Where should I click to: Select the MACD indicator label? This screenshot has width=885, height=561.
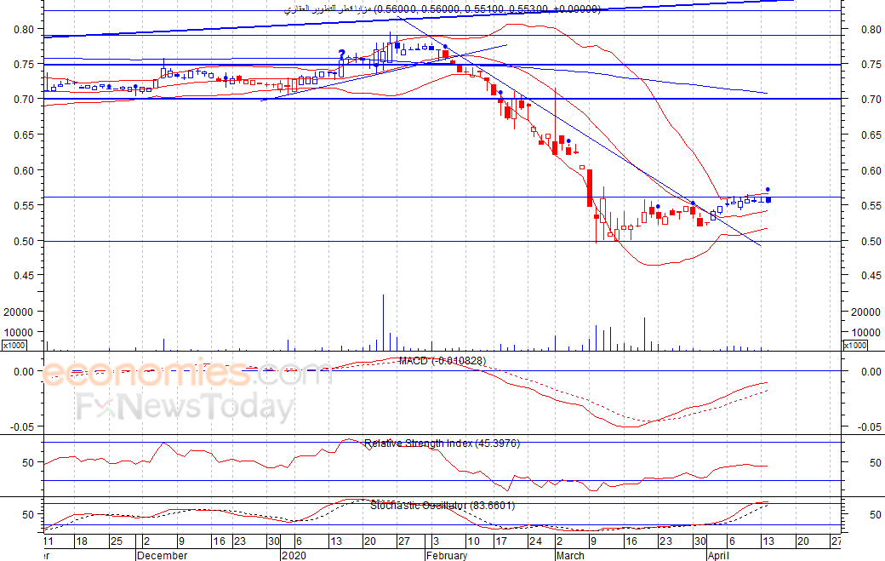[442, 361]
